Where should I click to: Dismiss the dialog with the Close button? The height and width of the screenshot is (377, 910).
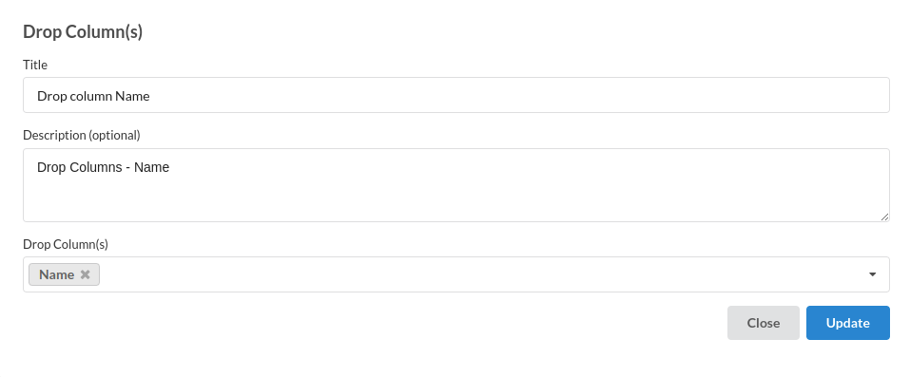(764, 323)
